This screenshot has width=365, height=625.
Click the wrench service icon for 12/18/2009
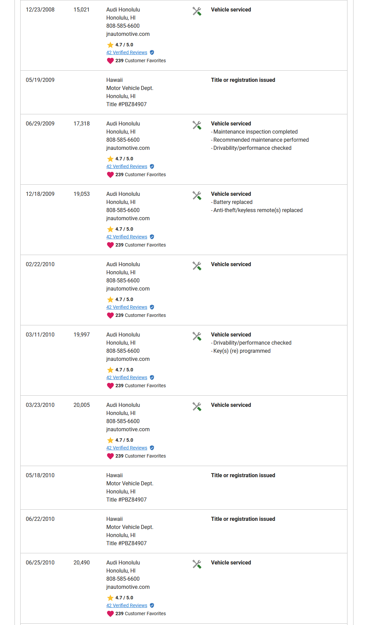[x=197, y=195]
